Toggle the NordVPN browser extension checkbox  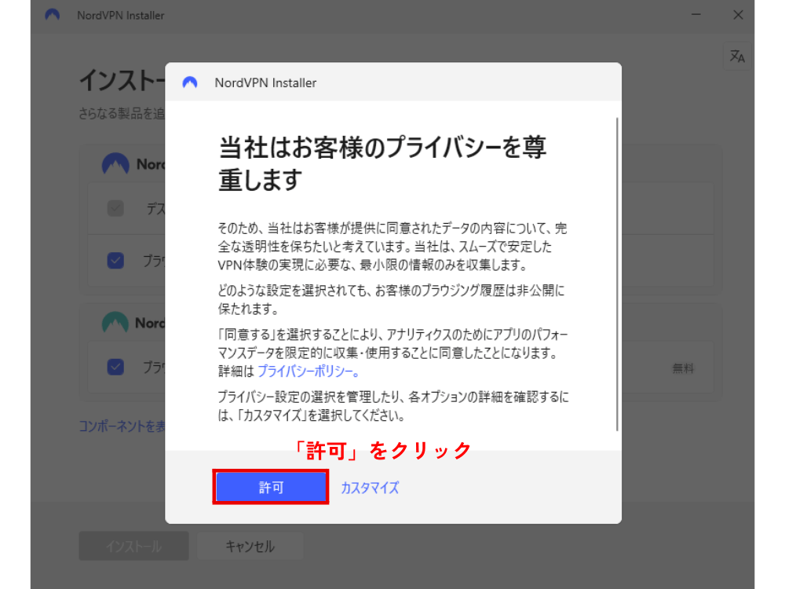point(115,261)
